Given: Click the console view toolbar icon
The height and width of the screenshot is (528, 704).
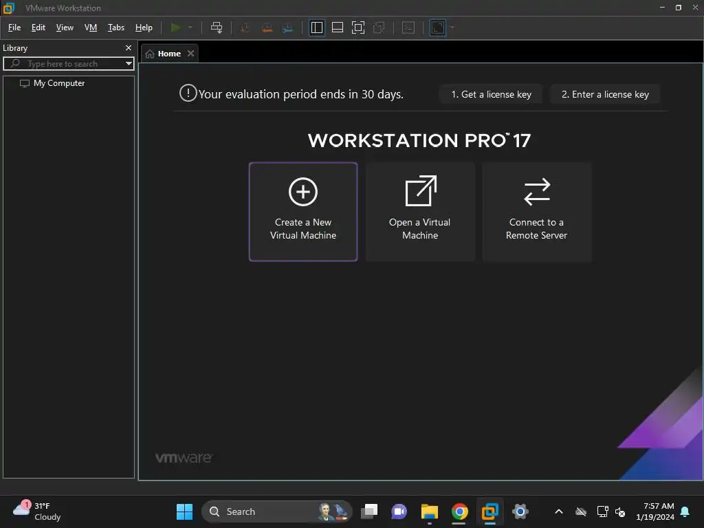Looking at the screenshot, I should pos(408,27).
